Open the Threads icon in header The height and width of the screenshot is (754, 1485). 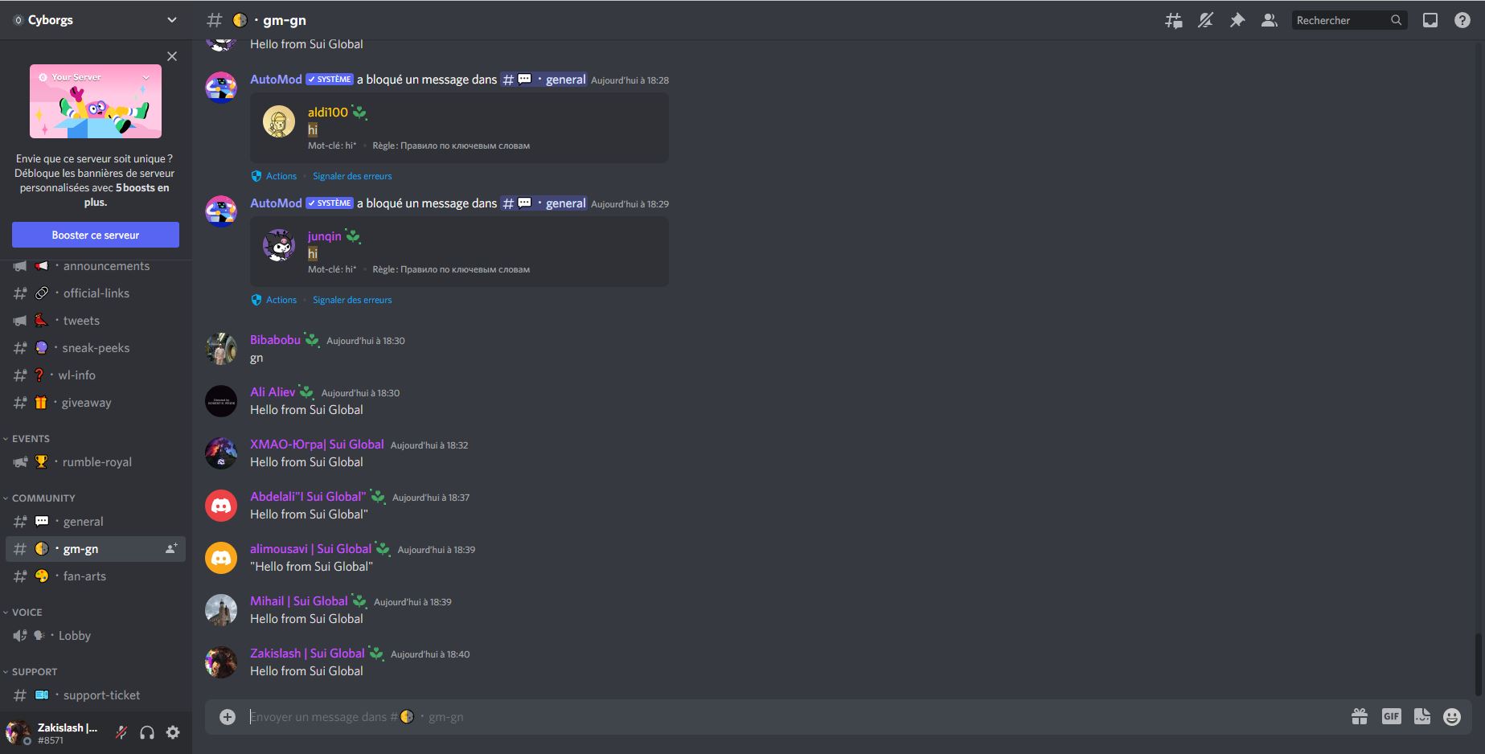coord(1174,20)
